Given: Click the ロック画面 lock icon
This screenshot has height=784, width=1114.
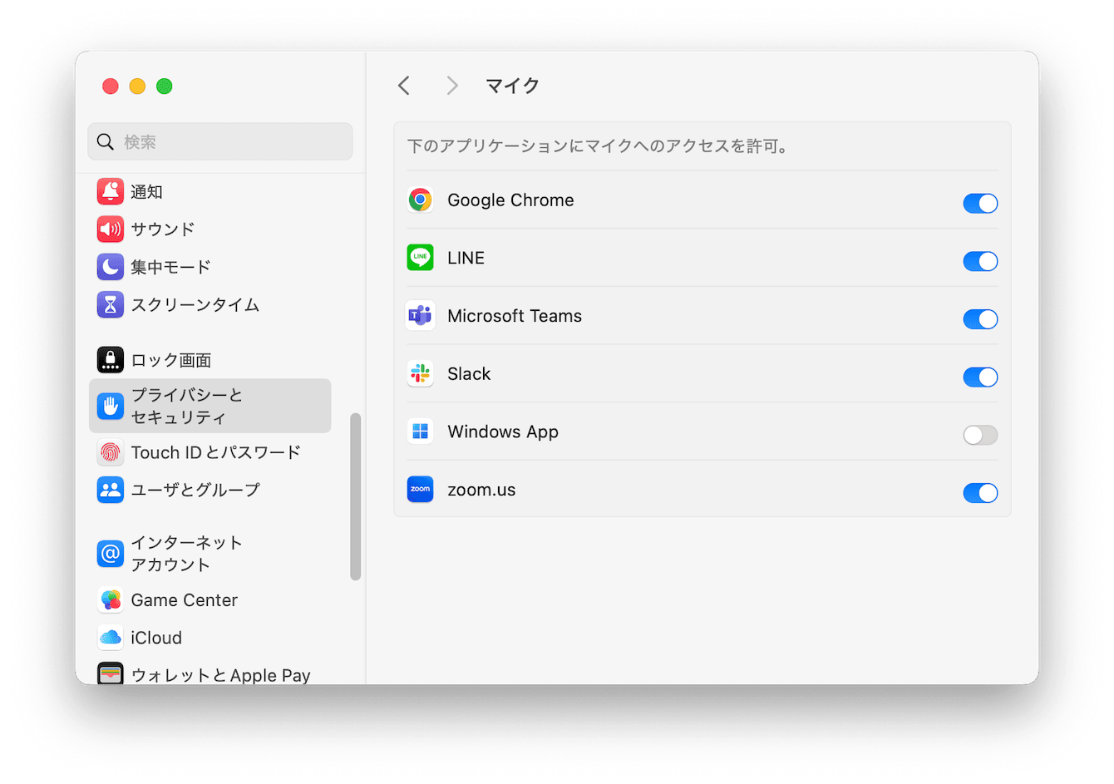Looking at the screenshot, I should pyautogui.click(x=111, y=360).
